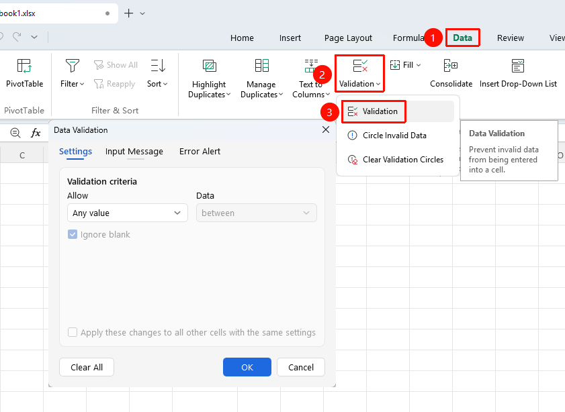Open the PivotTable tool

(24, 74)
